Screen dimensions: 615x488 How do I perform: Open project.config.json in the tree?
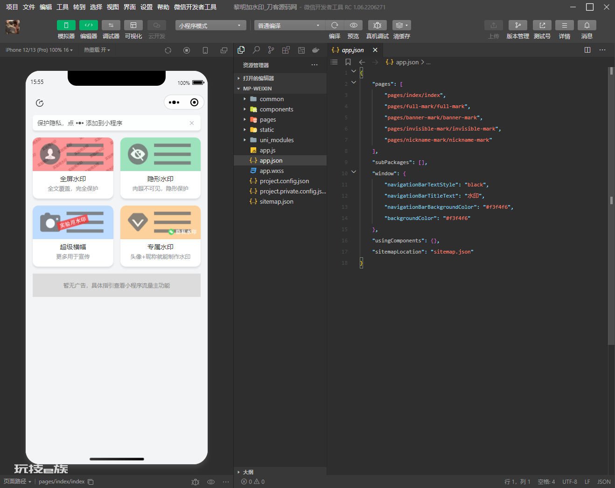click(x=280, y=181)
